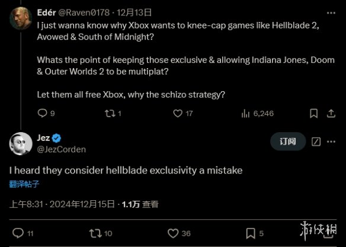The width and height of the screenshot is (346, 247).
Task: Open the @JezCorden handle link
Action: (62, 149)
